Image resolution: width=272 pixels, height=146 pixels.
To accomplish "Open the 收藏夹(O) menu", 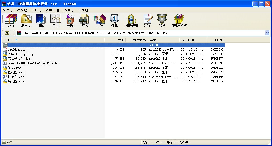I will point(53,10).
